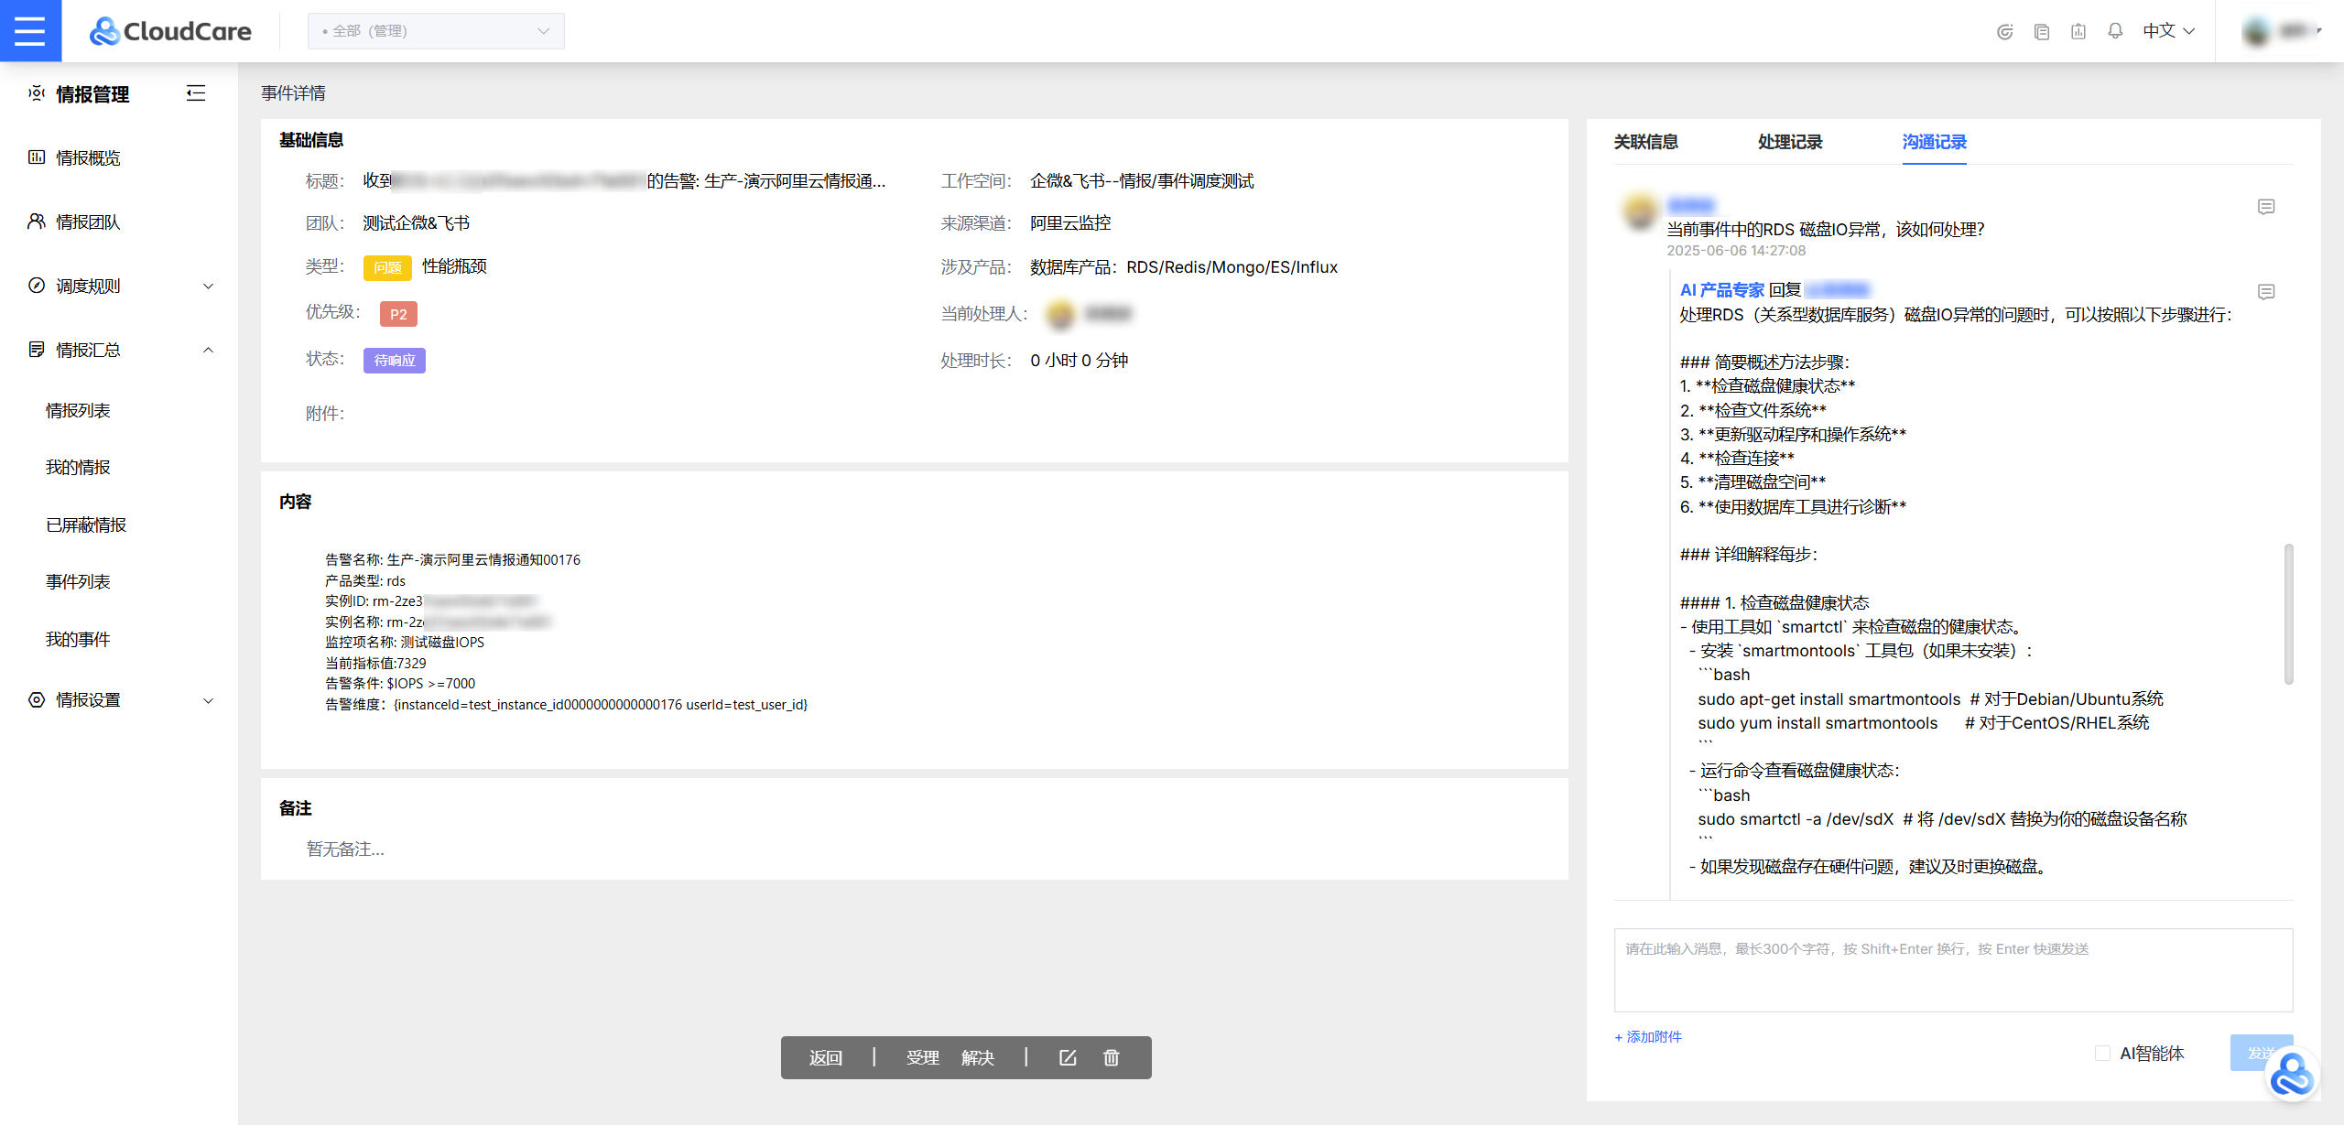Click comment icon beside user question
2344x1125 pixels.
point(2266,207)
